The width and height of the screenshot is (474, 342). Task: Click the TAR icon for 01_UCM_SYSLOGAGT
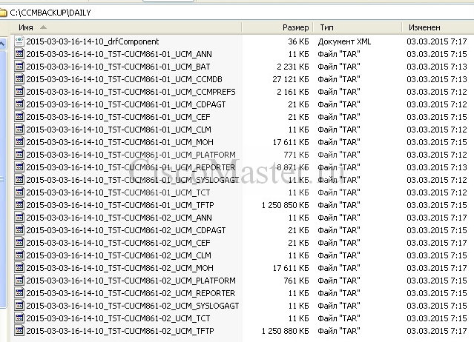click(x=19, y=180)
